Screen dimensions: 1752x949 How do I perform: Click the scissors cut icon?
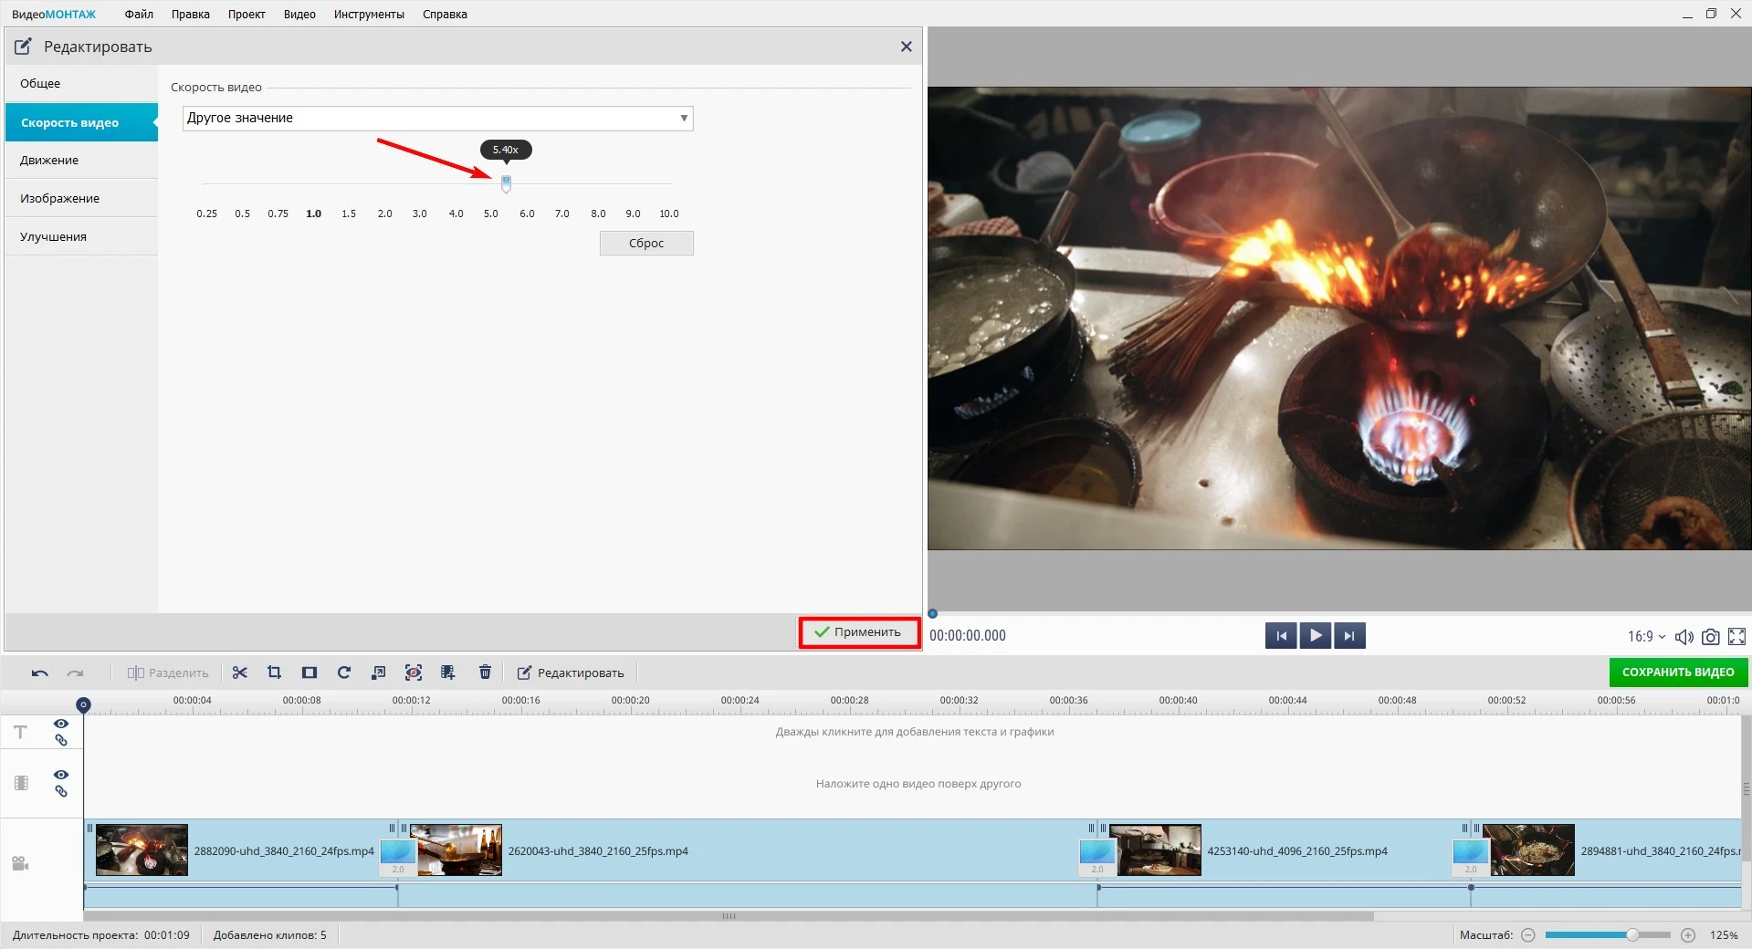(x=240, y=673)
